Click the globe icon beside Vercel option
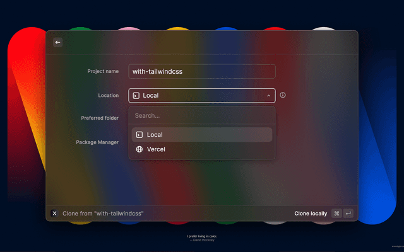This screenshot has width=404, height=252. coord(140,149)
